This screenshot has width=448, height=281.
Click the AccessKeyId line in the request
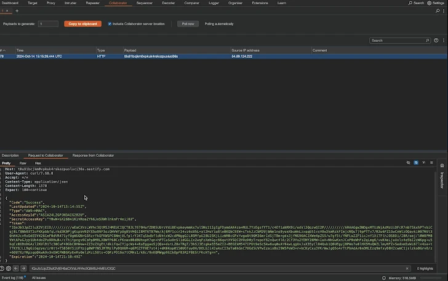47,215
